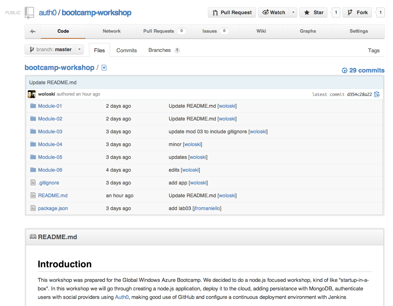
Task: Click the book icon in the README.md header
Action: [33, 237]
